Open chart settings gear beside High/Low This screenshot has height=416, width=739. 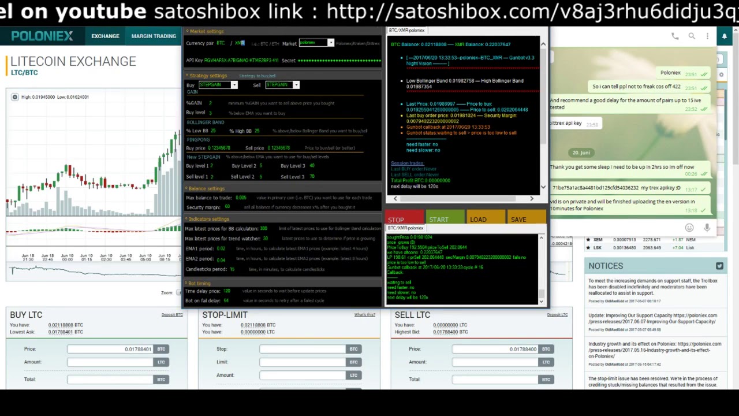pyautogui.click(x=15, y=97)
